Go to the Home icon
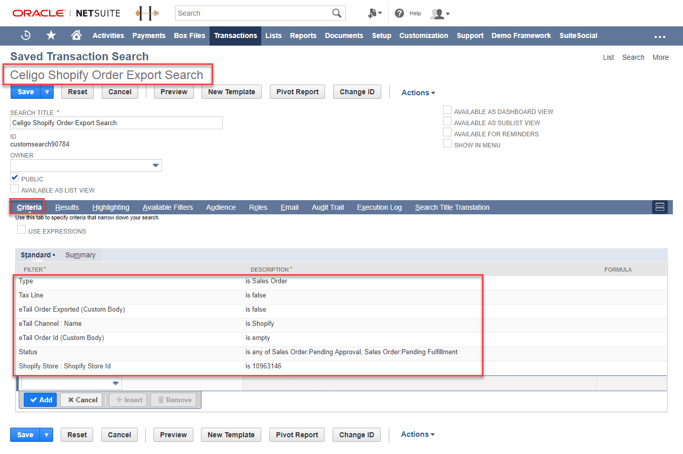683x454 pixels. point(76,35)
